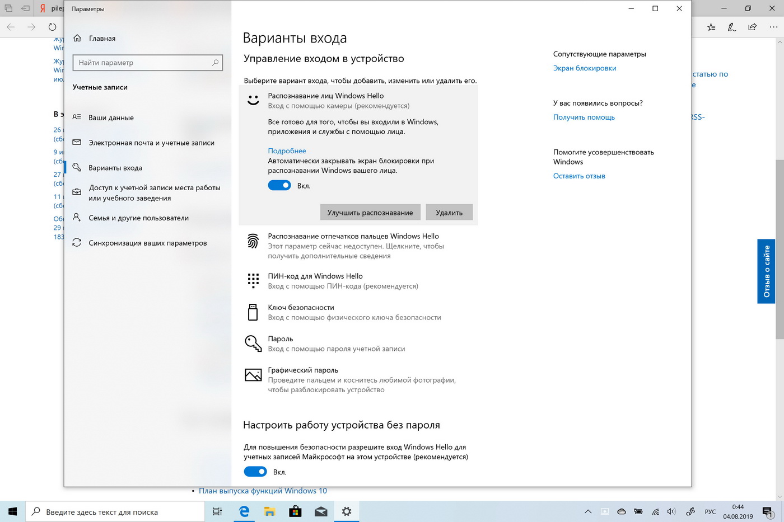Image resolution: width=784 pixels, height=522 pixels.
Task: Open План выпуска функций Windows 10 link
Action: (x=263, y=491)
